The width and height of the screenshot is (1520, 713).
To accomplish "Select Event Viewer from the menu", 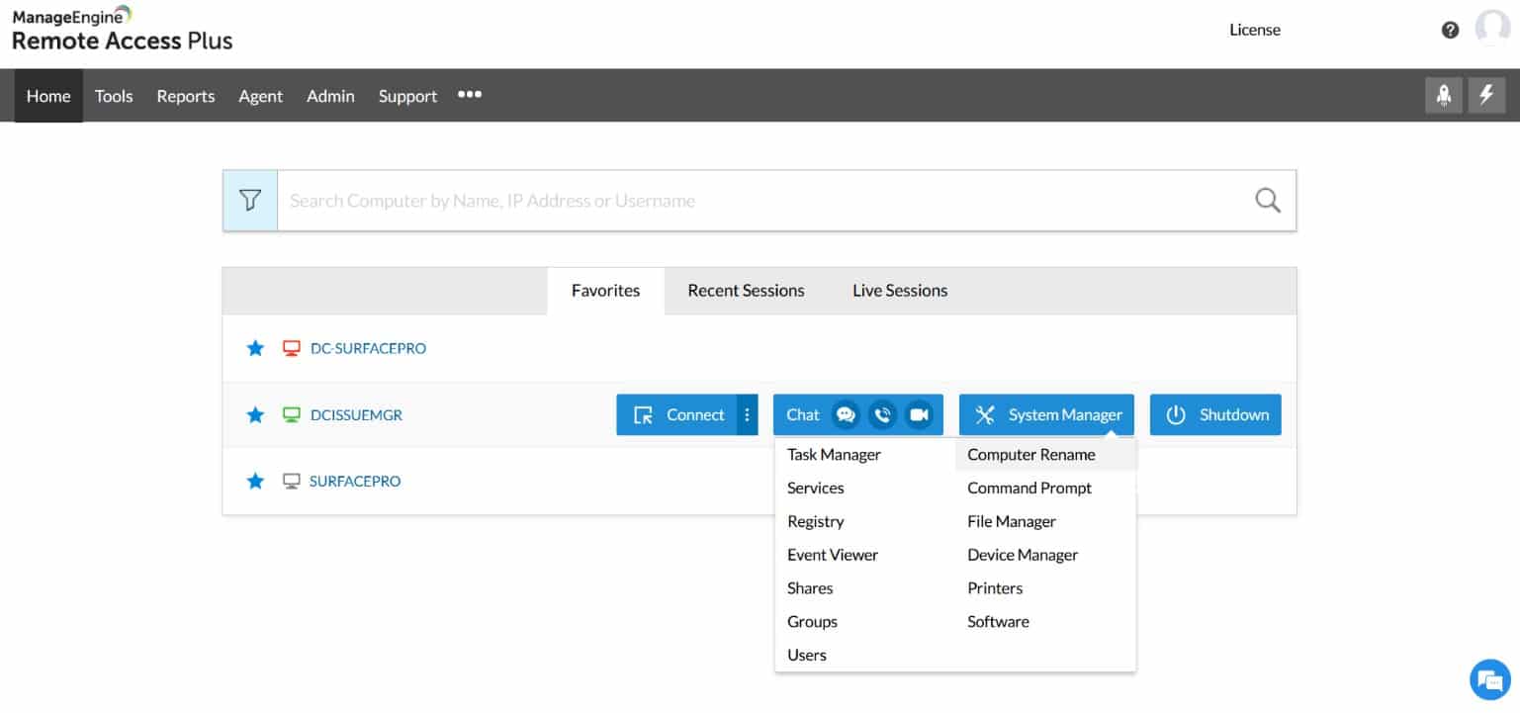I will (x=833, y=555).
